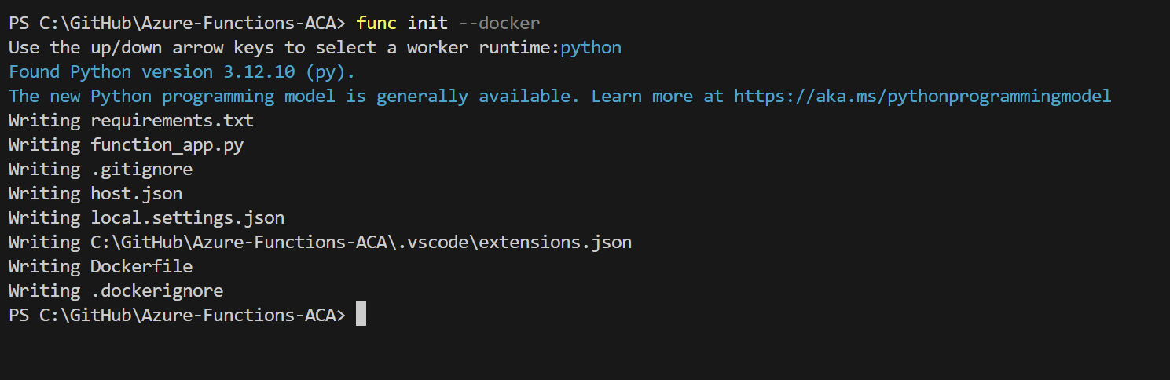This screenshot has width=1170, height=380.
Task: Click the "local.settings.json" file name
Action: [x=187, y=217]
